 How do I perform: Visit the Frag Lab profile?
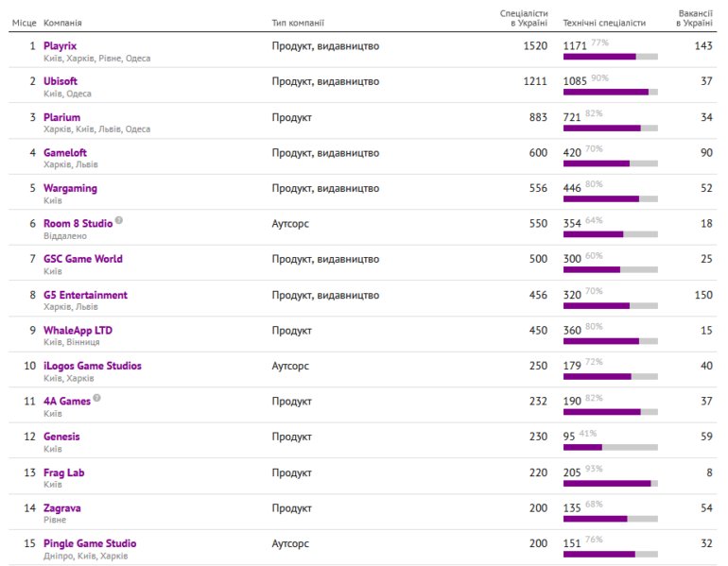[x=63, y=472]
